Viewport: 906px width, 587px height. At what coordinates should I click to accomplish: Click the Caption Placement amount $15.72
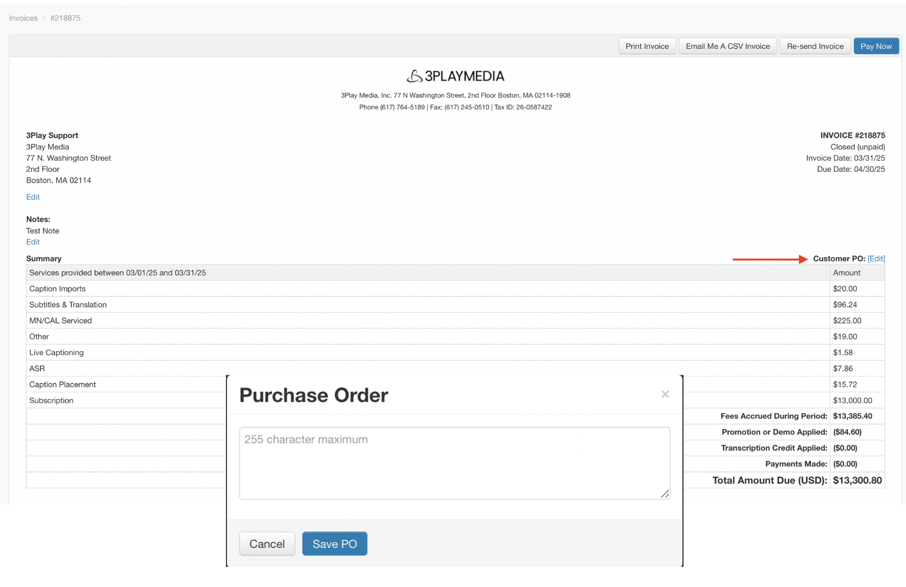point(845,385)
